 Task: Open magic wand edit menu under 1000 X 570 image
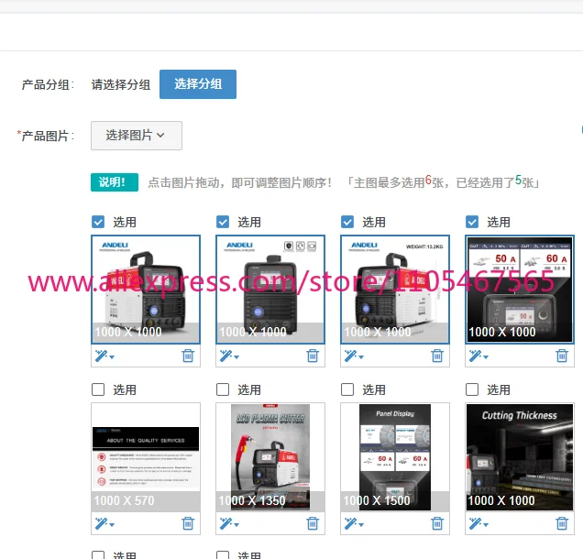coord(104,523)
